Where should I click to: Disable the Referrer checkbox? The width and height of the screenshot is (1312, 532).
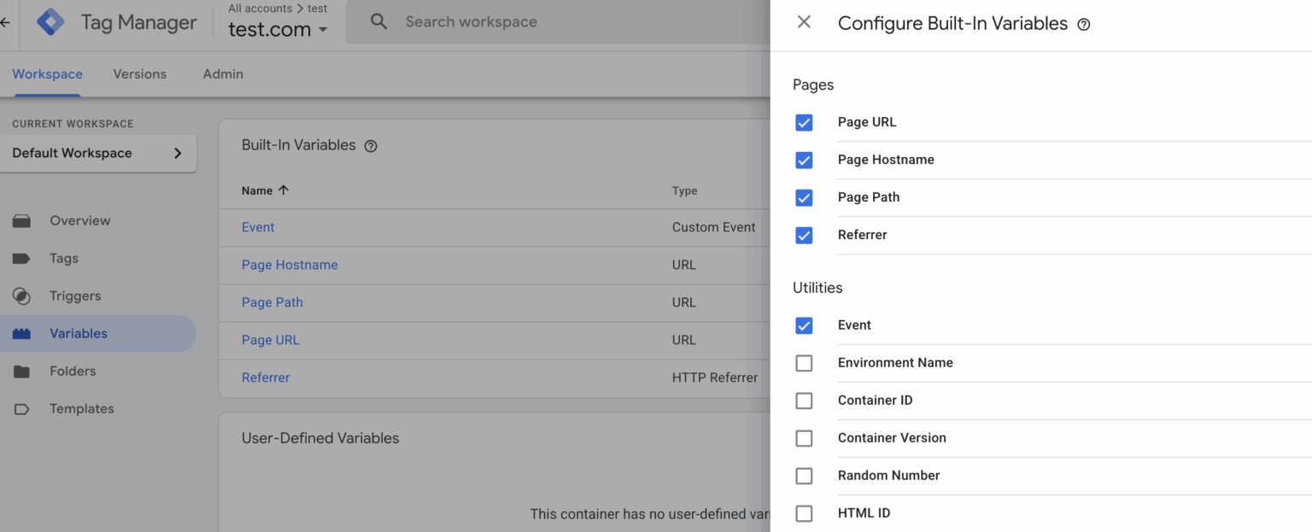coord(804,235)
